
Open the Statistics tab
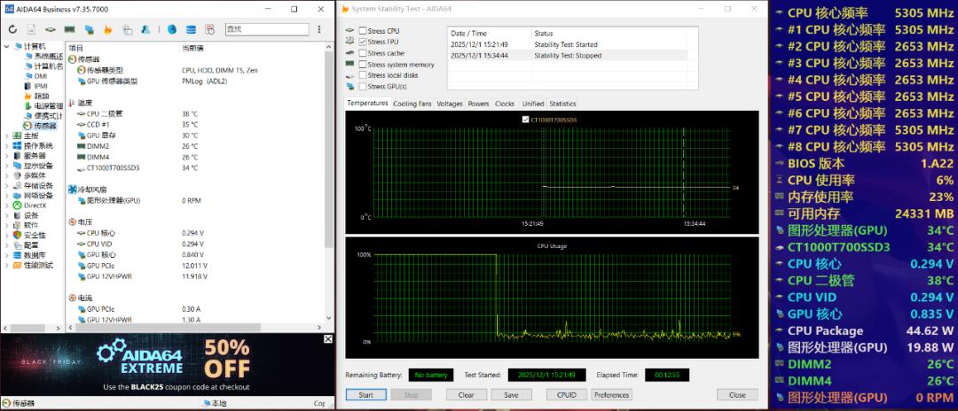[x=562, y=104]
